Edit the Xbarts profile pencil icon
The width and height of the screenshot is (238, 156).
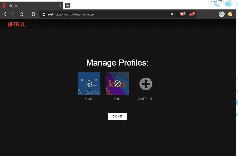click(89, 83)
